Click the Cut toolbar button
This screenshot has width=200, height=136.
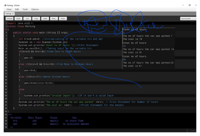[x=27, y=19]
